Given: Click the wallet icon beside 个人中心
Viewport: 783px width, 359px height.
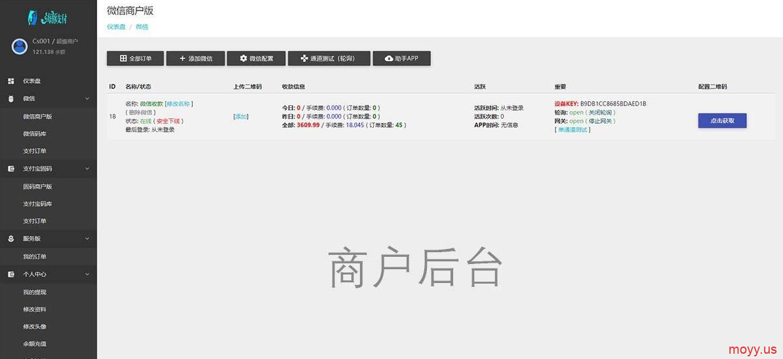Looking at the screenshot, I should click(11, 274).
